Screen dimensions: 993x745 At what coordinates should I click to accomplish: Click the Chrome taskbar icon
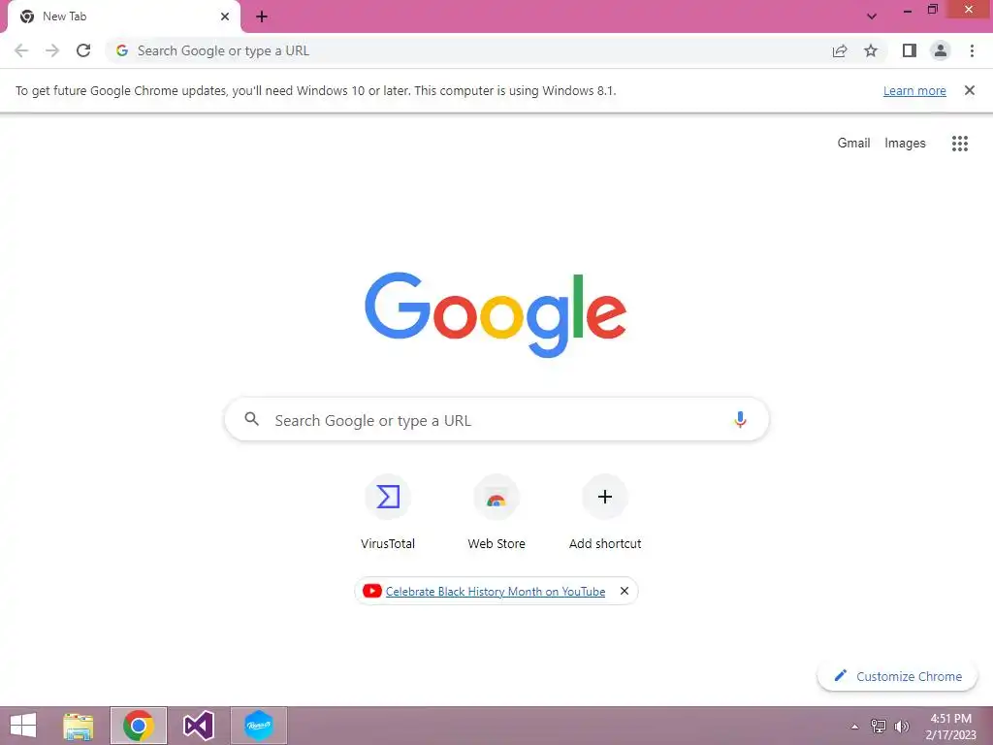(x=139, y=726)
